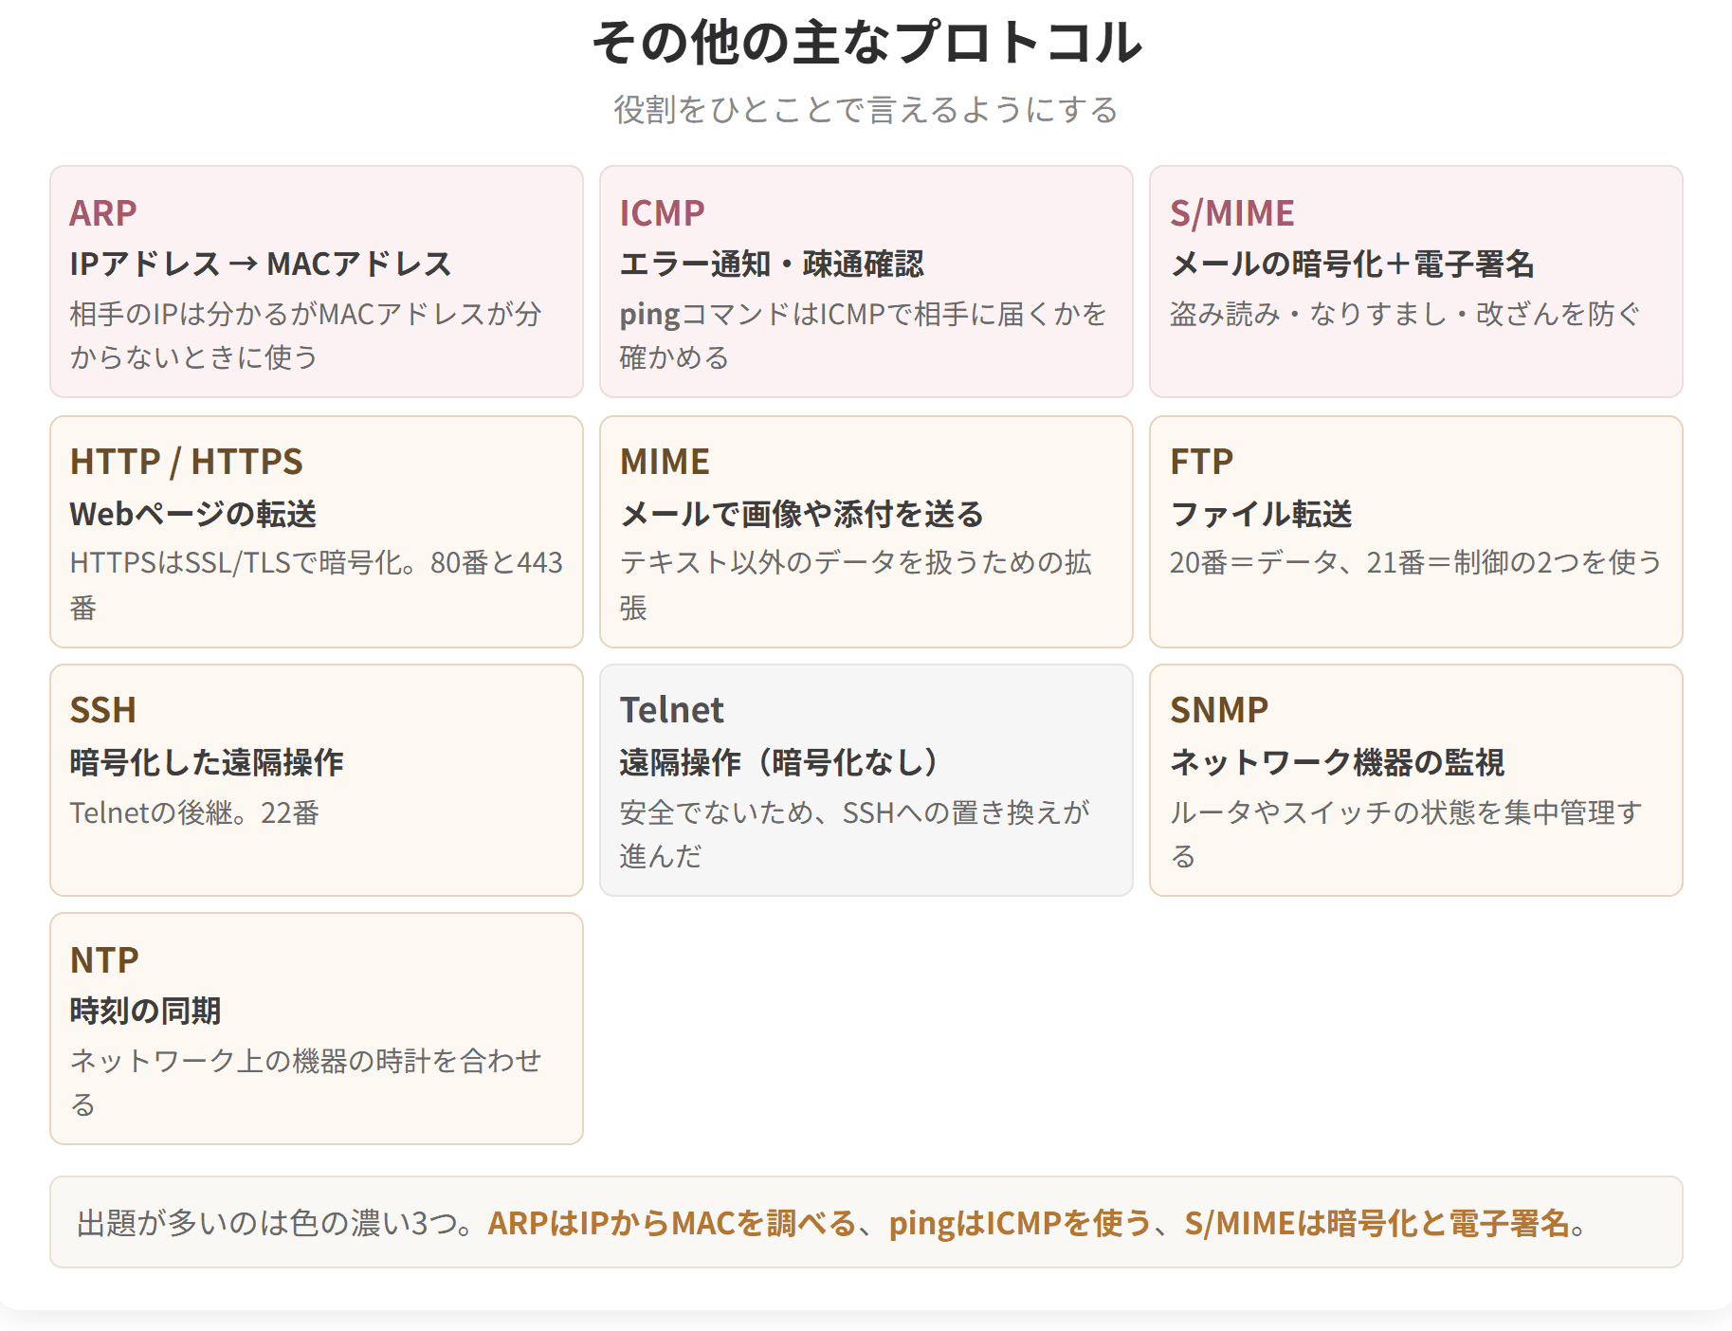This screenshot has height=1331, width=1732.
Task: Click ネットワーク上の機器の時計 description
Action: click(x=305, y=1083)
